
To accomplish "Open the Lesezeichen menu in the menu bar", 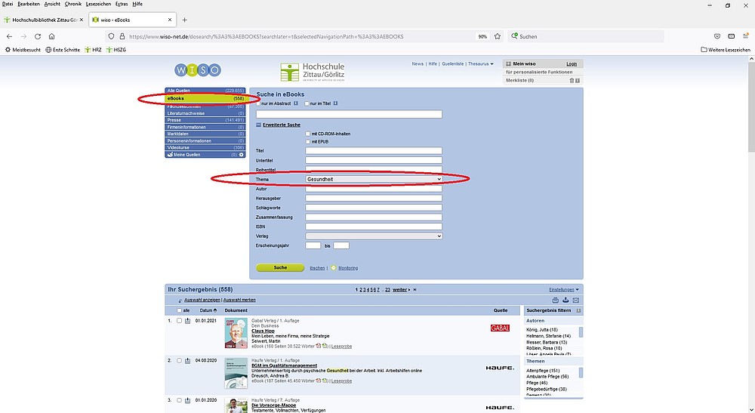I will pos(98,4).
